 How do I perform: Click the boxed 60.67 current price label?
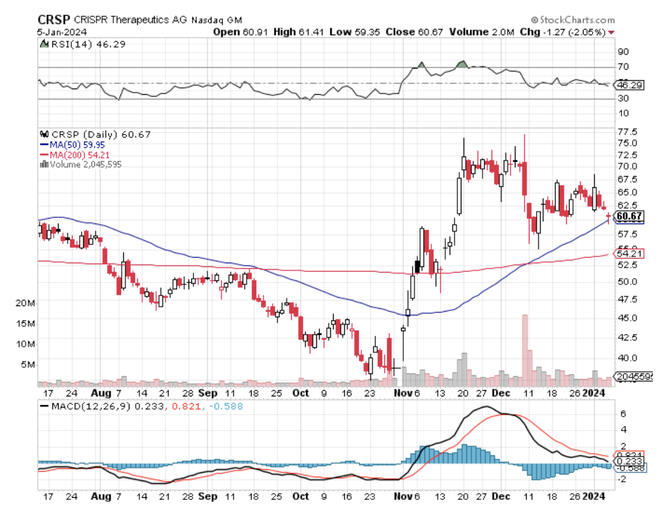coord(628,216)
